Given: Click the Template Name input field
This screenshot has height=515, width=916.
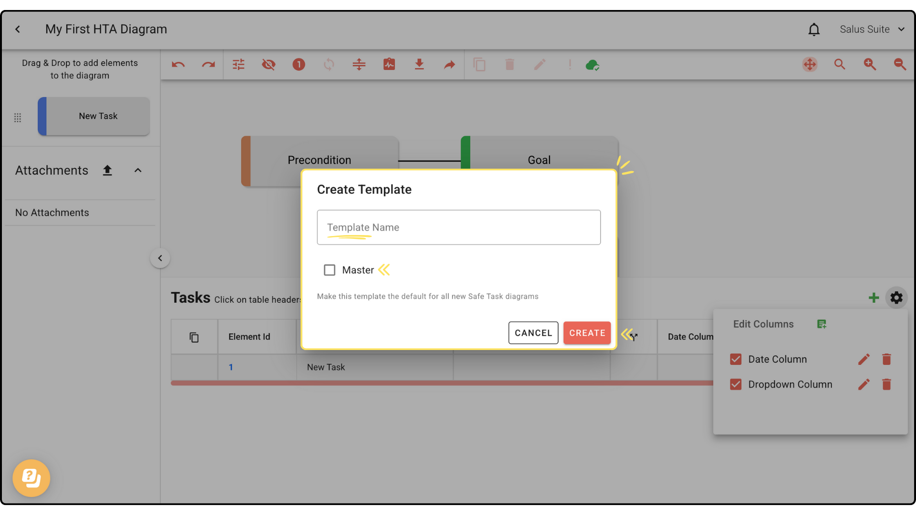Looking at the screenshot, I should tap(458, 227).
